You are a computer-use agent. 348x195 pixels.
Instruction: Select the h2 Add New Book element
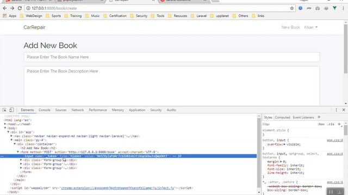click(x=39, y=148)
